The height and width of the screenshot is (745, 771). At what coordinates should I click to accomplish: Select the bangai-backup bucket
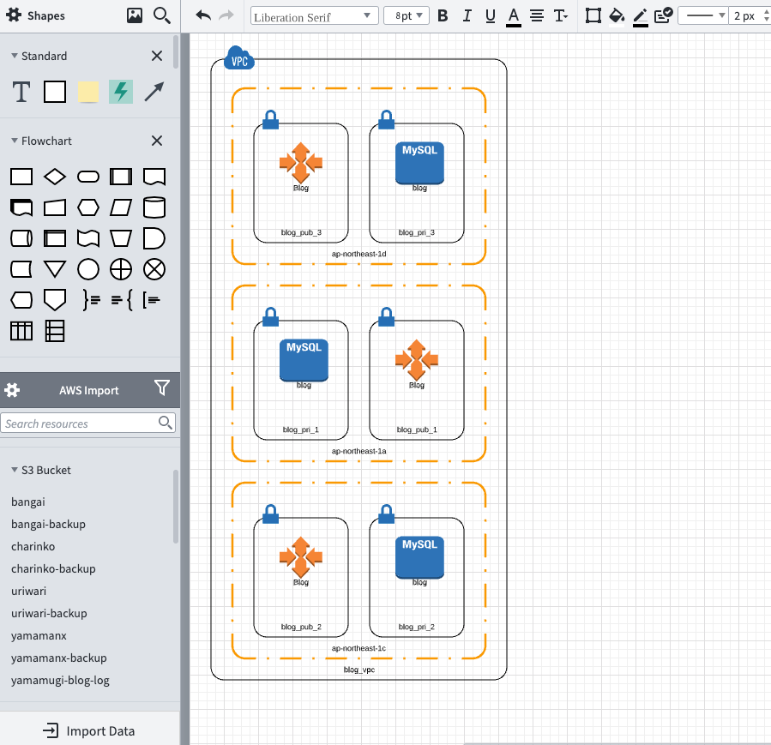coord(48,524)
